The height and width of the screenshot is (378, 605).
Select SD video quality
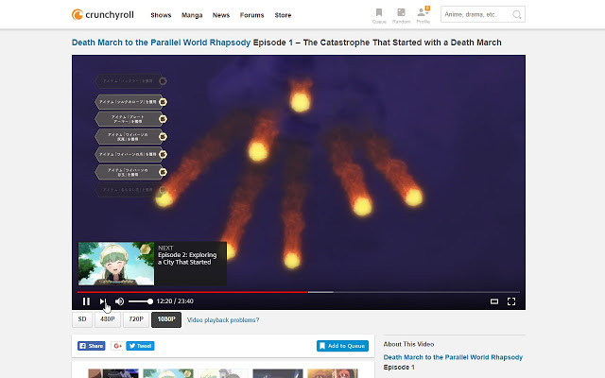(x=82, y=320)
